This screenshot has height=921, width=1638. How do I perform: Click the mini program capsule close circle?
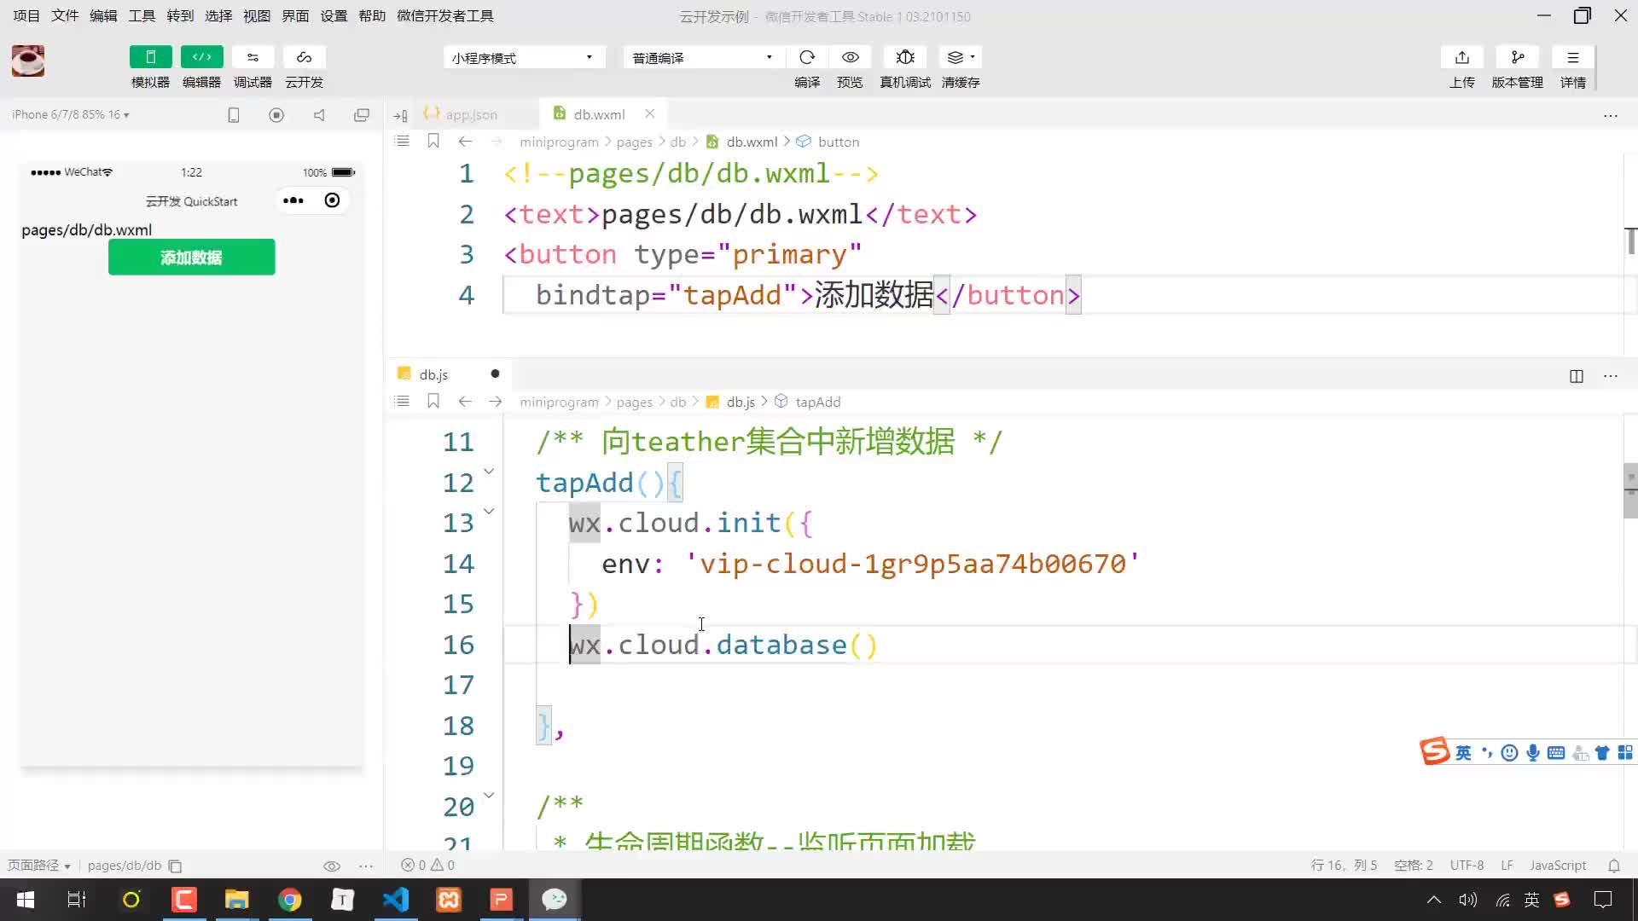point(332,200)
